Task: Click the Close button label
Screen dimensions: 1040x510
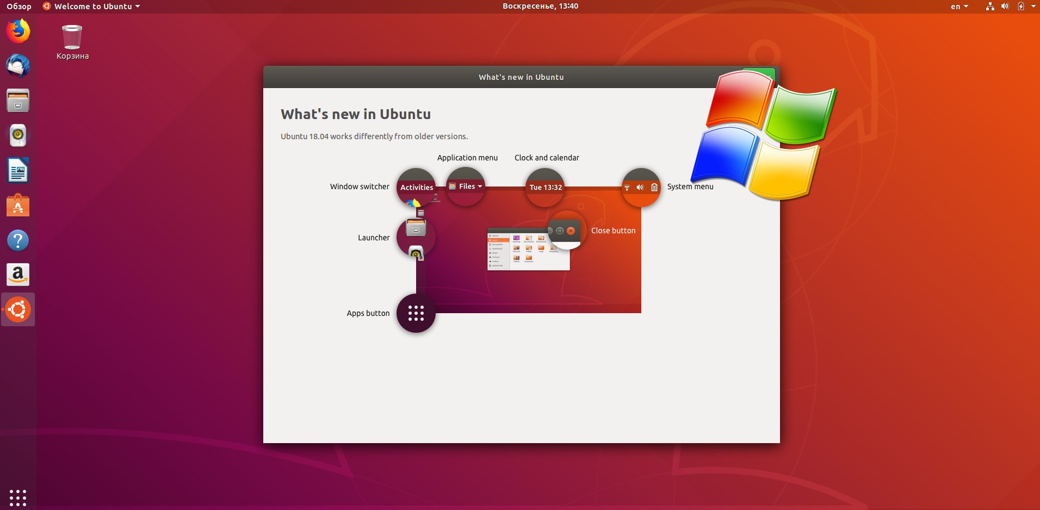Action: (613, 231)
